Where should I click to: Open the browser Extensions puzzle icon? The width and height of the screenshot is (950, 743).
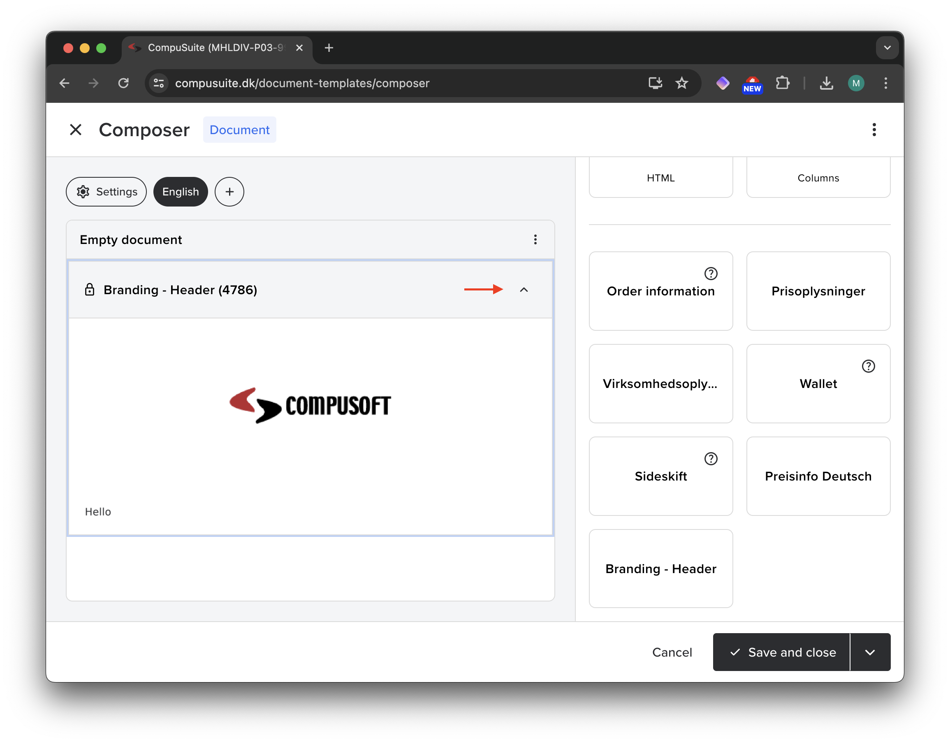pos(782,83)
